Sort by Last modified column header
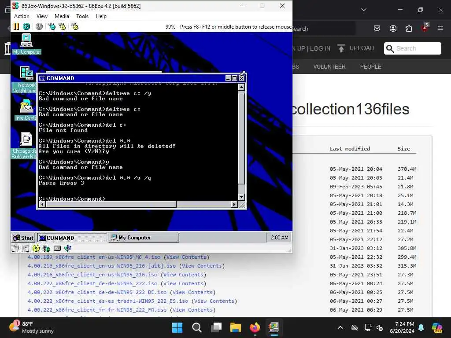Image resolution: width=451 pixels, height=338 pixels. click(350, 149)
